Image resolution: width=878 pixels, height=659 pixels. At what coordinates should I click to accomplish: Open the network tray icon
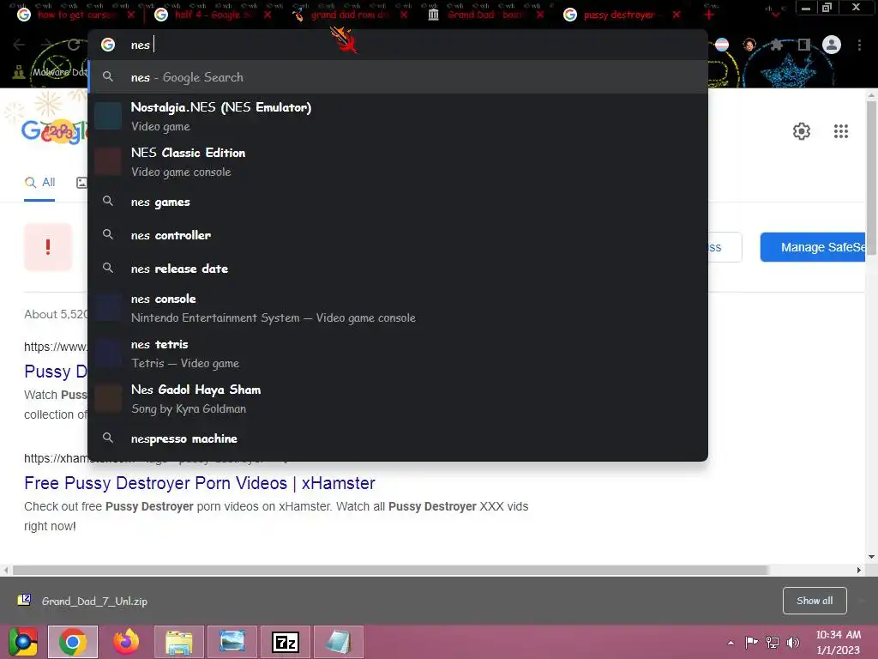(773, 642)
